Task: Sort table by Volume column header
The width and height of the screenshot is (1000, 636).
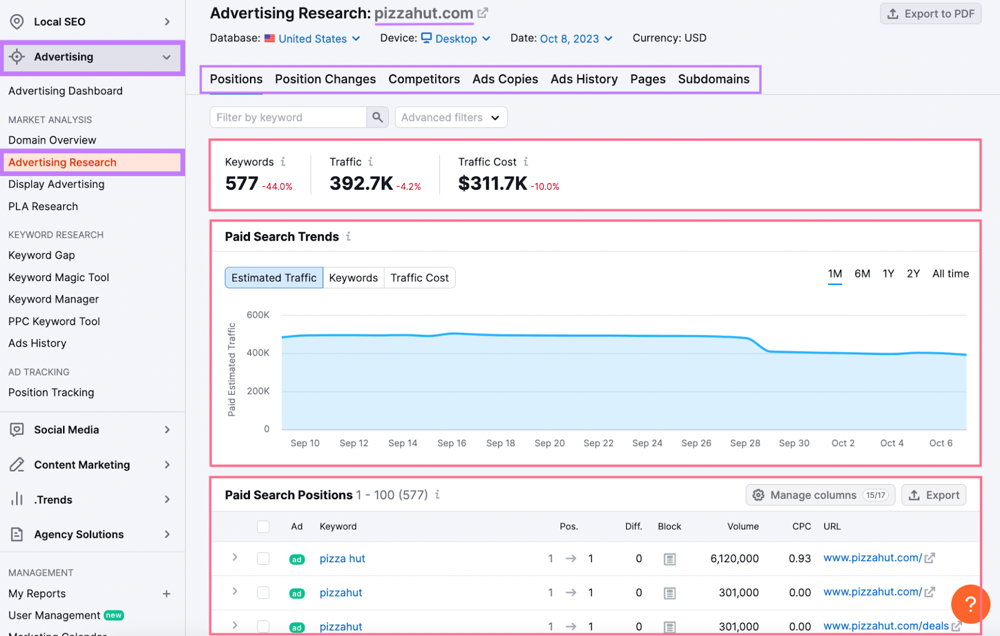Action: coord(742,527)
